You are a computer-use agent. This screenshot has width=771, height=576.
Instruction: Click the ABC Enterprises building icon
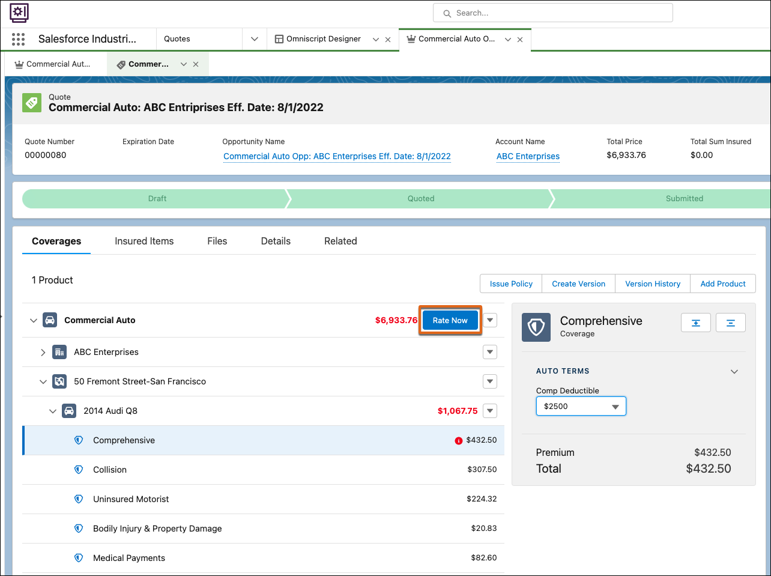pos(59,352)
